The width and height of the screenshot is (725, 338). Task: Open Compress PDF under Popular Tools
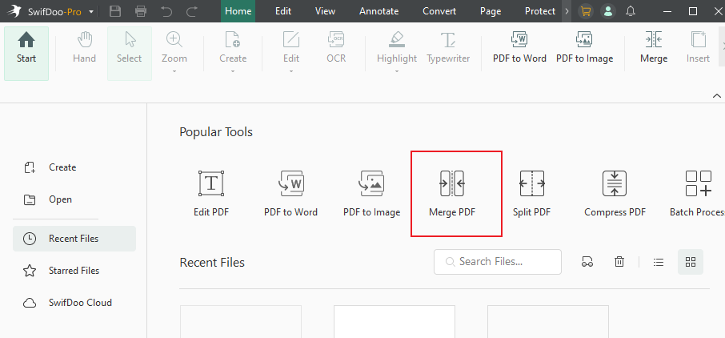click(x=615, y=194)
